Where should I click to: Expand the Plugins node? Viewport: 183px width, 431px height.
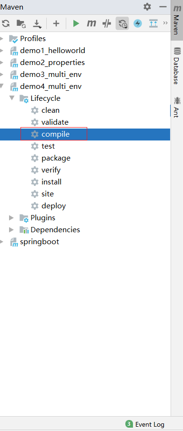point(11,218)
